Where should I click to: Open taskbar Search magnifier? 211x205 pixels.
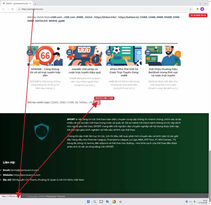pyautogui.click(x=95, y=202)
